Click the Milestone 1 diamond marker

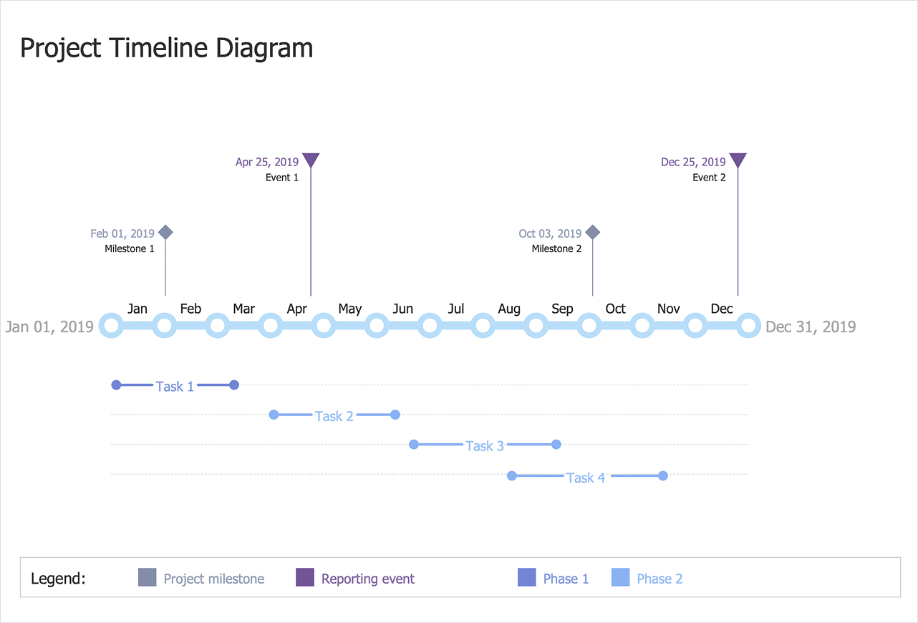tap(165, 232)
